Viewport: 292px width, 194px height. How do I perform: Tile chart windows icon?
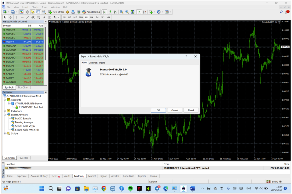[133, 12]
